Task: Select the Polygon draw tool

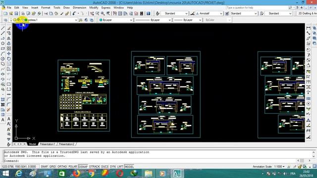Action: (3, 44)
